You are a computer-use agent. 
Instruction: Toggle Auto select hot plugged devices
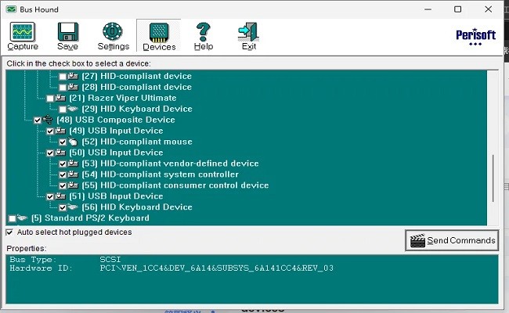pyautogui.click(x=10, y=232)
